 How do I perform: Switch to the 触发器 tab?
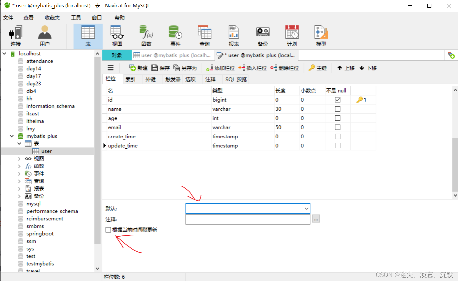[173, 79]
